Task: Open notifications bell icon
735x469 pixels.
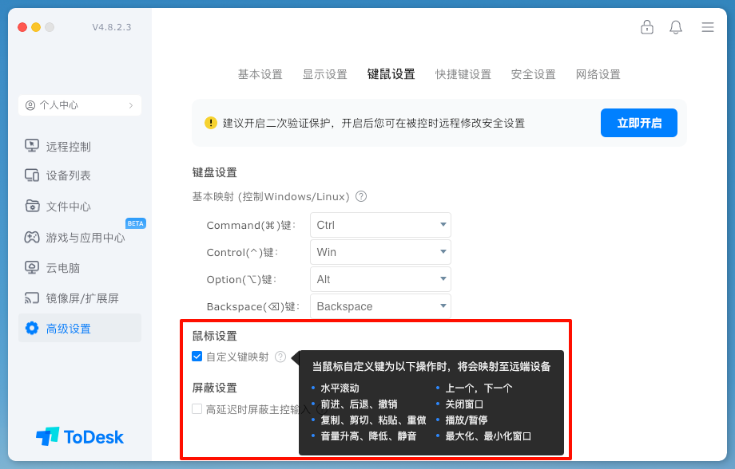Action: 676,27
